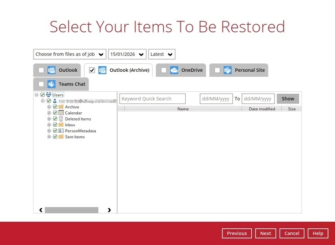The height and width of the screenshot is (245, 335).
Task: Tick the OneDrive tab checkbox
Action: (x=164, y=70)
